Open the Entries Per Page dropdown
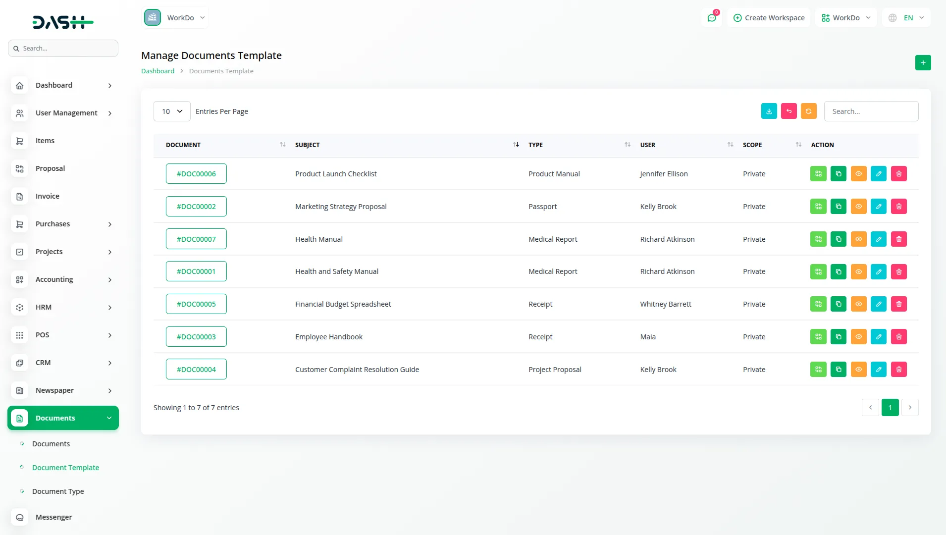Screen dimensions: 946x535 pos(171,111)
